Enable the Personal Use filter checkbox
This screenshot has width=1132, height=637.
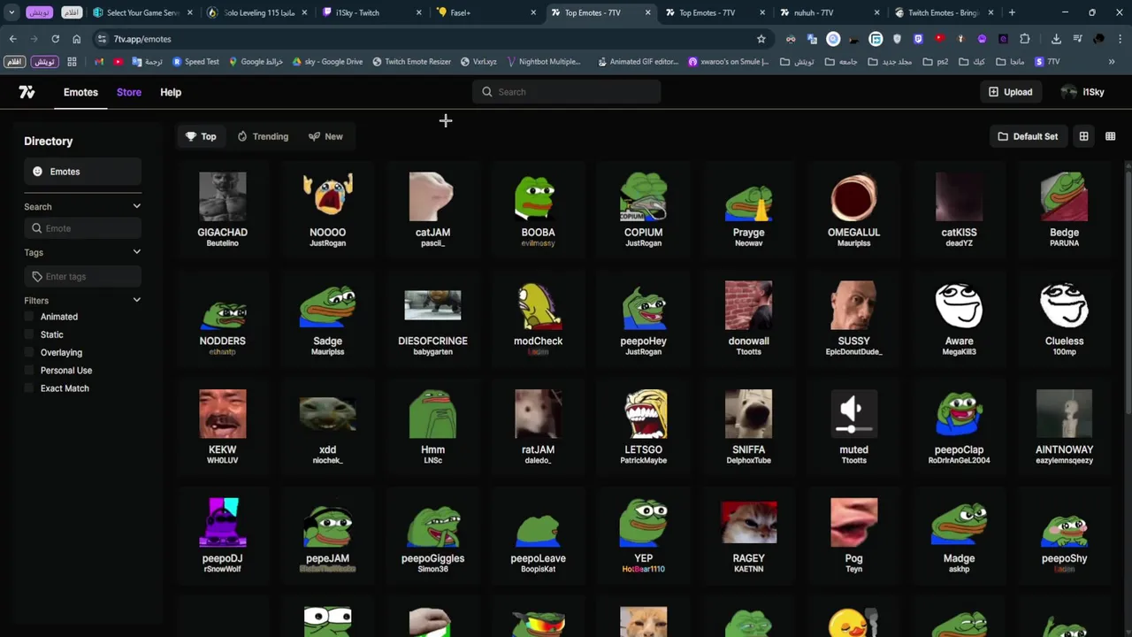tap(29, 371)
